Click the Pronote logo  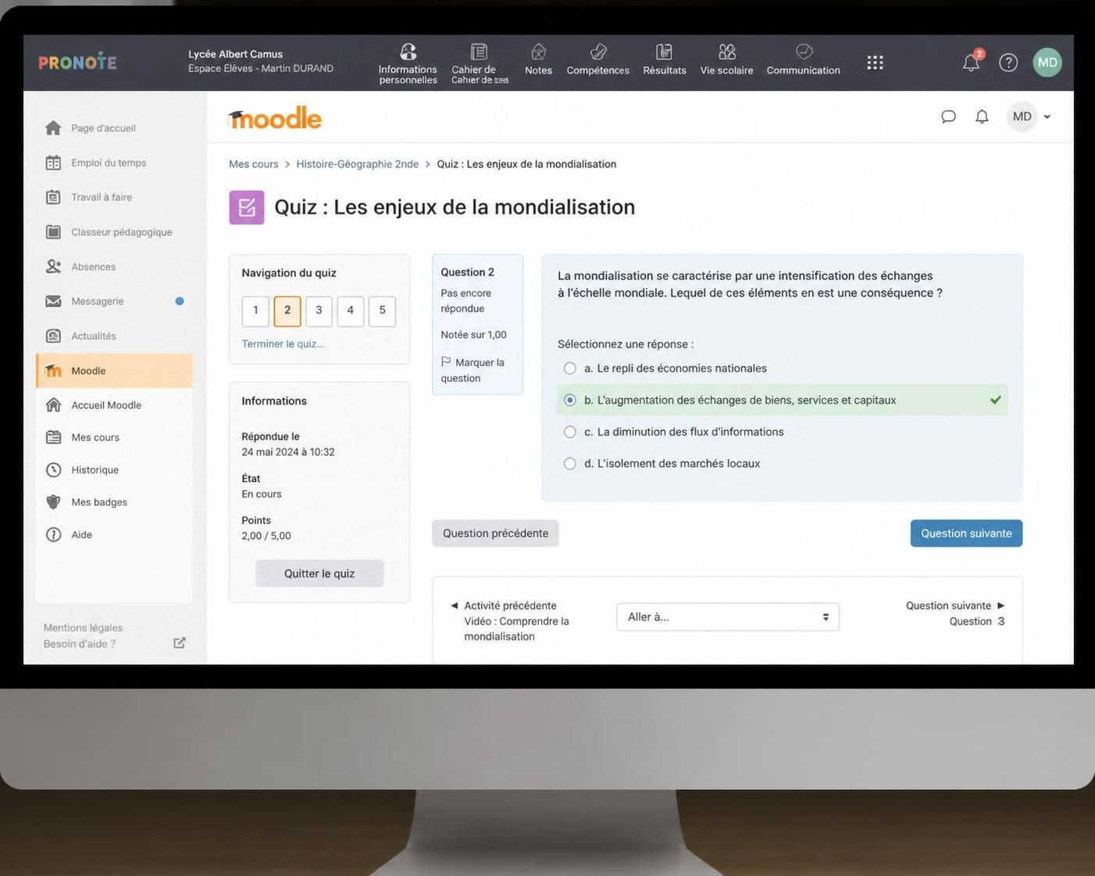pos(77,62)
